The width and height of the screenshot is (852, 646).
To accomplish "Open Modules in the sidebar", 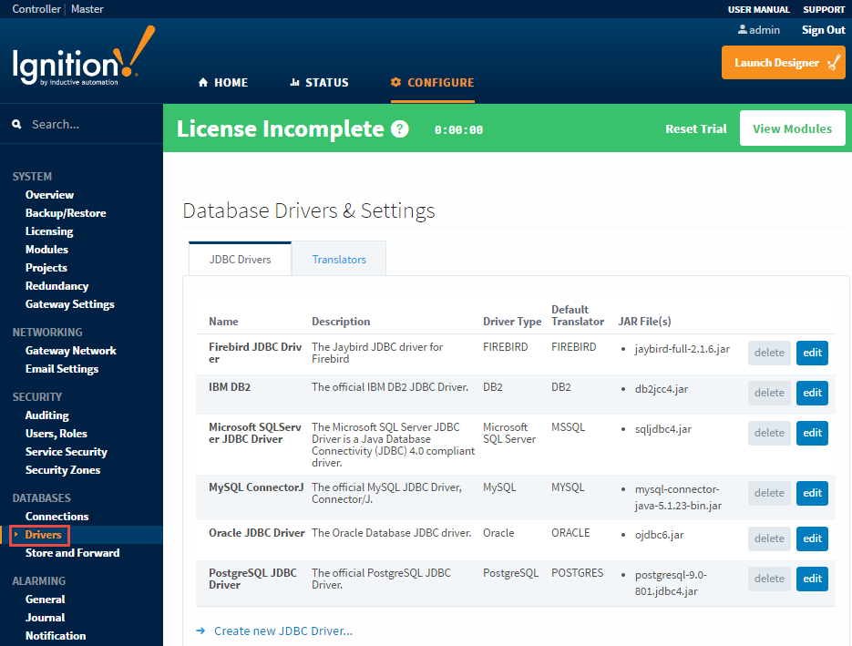I will click(46, 250).
